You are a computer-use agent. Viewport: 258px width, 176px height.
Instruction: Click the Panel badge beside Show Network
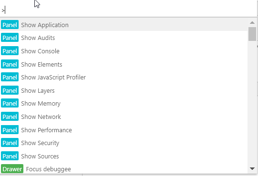pos(10,117)
